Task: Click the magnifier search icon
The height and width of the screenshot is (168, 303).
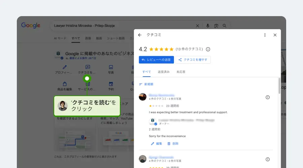Action: click(225, 26)
